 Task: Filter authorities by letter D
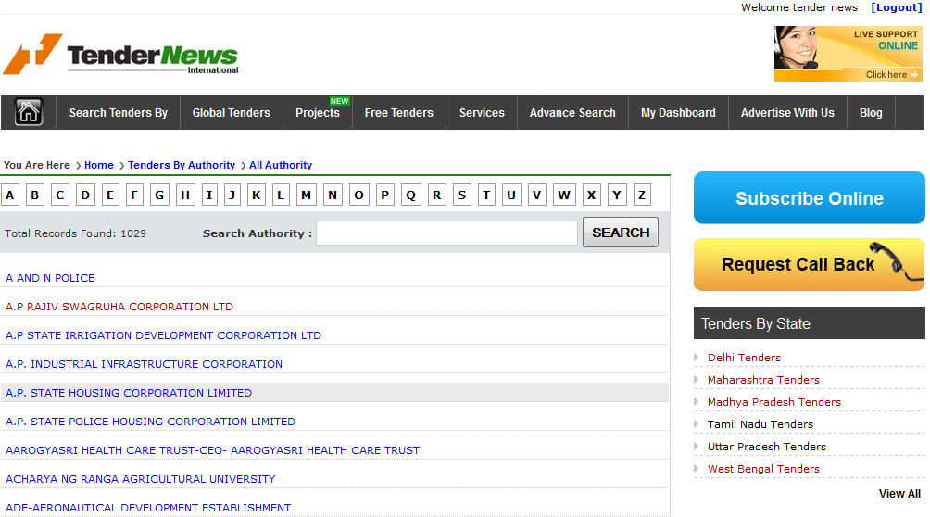pos(85,195)
